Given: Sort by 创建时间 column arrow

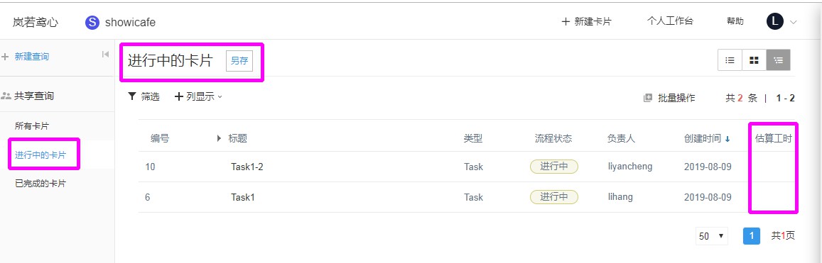Looking at the screenshot, I should 727,139.
